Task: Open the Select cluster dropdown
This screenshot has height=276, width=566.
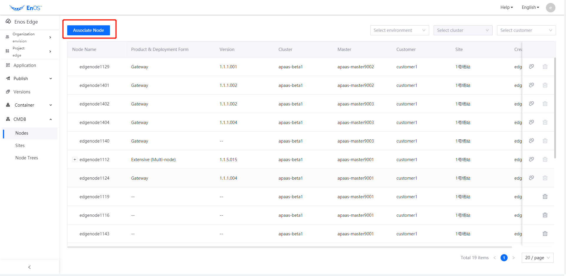Action: point(463,30)
